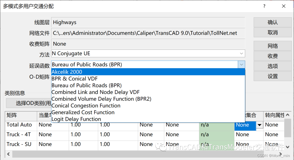Collapse the 延误函数 dropdown list
294x160 pixels.
pyautogui.click(x=241, y=64)
